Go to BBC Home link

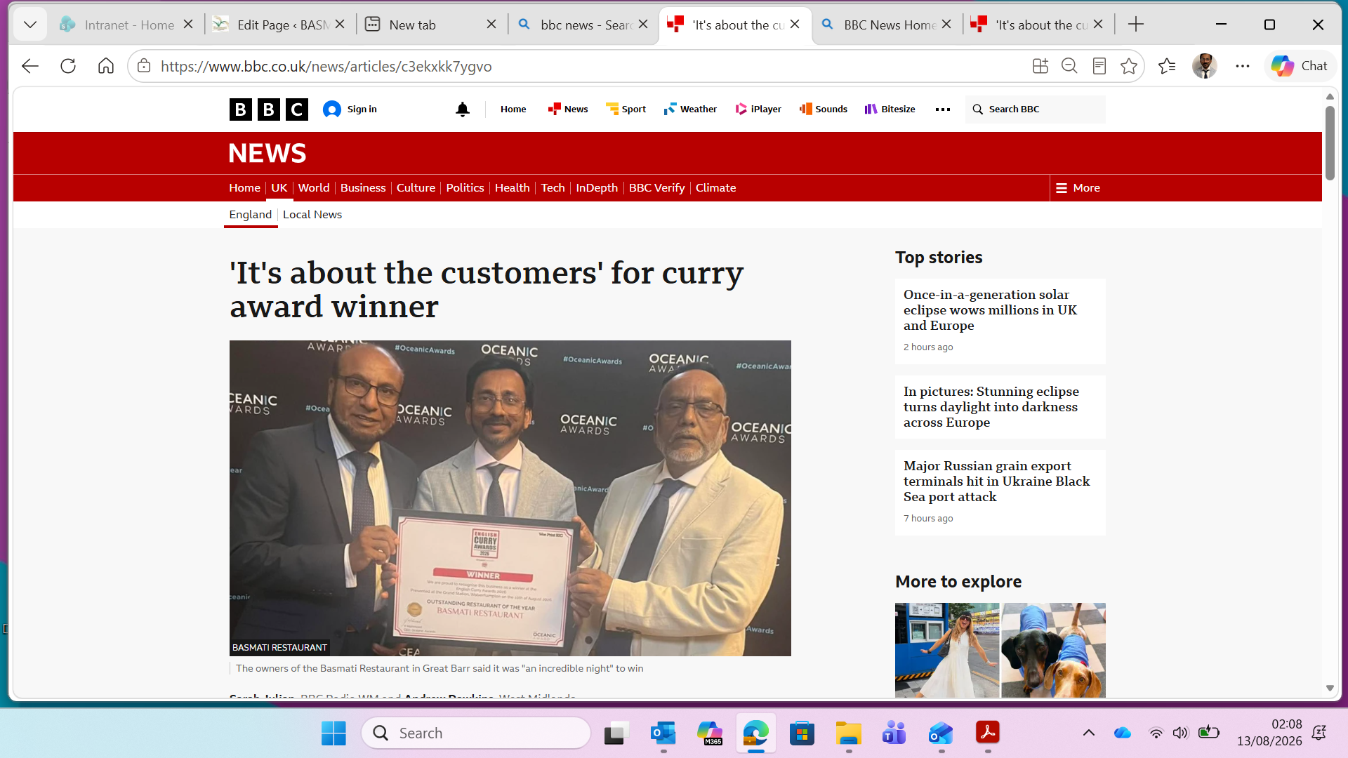pos(513,109)
